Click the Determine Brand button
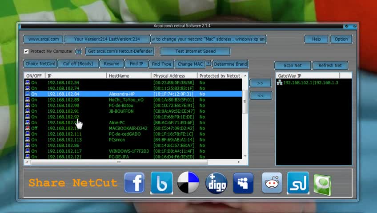377x213 pixels. point(230,64)
